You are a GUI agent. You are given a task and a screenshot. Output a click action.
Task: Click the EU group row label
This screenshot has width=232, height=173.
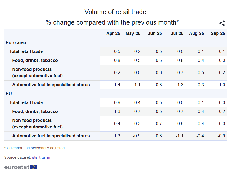tap(9, 94)
